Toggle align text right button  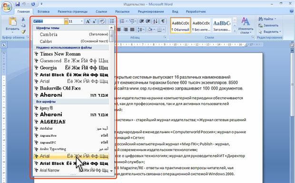(126, 30)
